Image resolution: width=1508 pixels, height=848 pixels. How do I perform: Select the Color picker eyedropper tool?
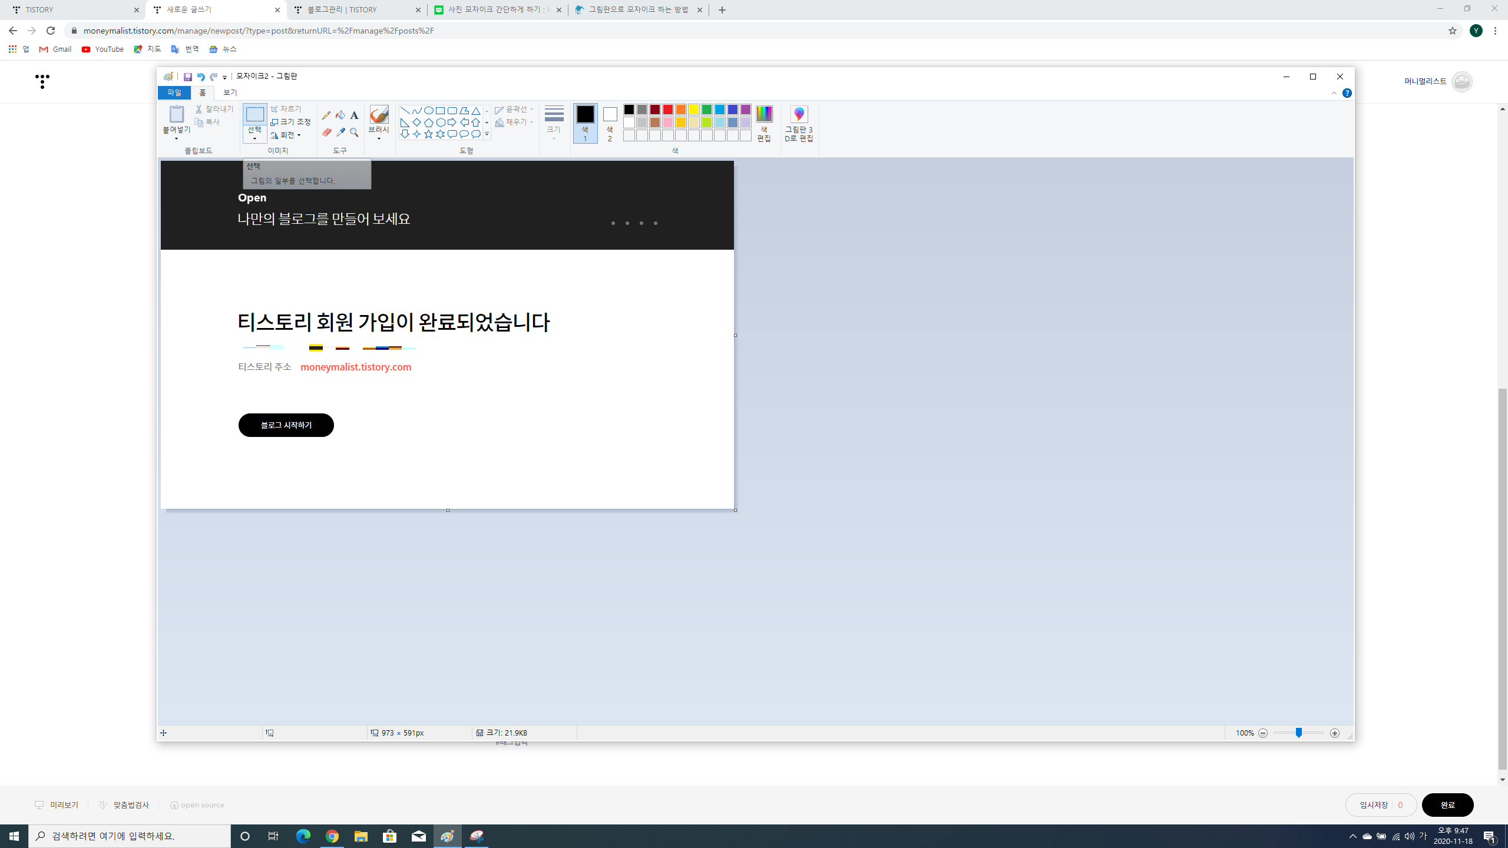340,132
